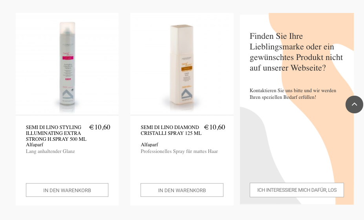The image size is (364, 220).
Task: Open the Illuminating Extra Strong hairspray product image
Action: 67,64
